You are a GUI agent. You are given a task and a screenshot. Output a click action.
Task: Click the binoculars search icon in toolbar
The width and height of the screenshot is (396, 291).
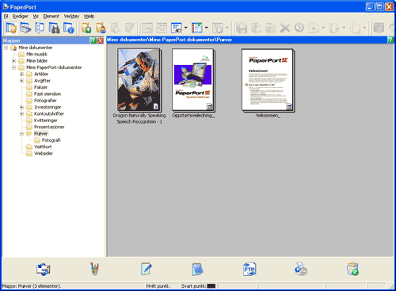pyautogui.click(x=54, y=28)
